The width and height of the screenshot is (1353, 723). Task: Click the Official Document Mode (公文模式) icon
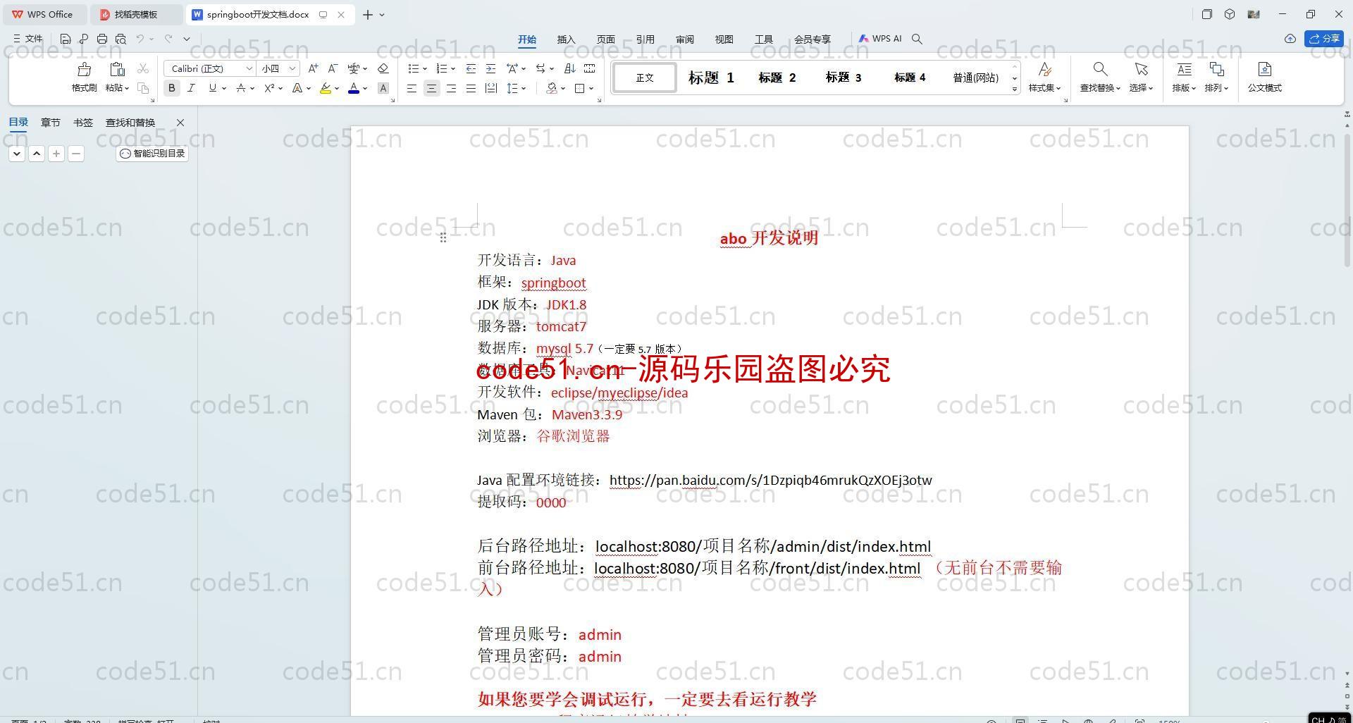(x=1265, y=69)
